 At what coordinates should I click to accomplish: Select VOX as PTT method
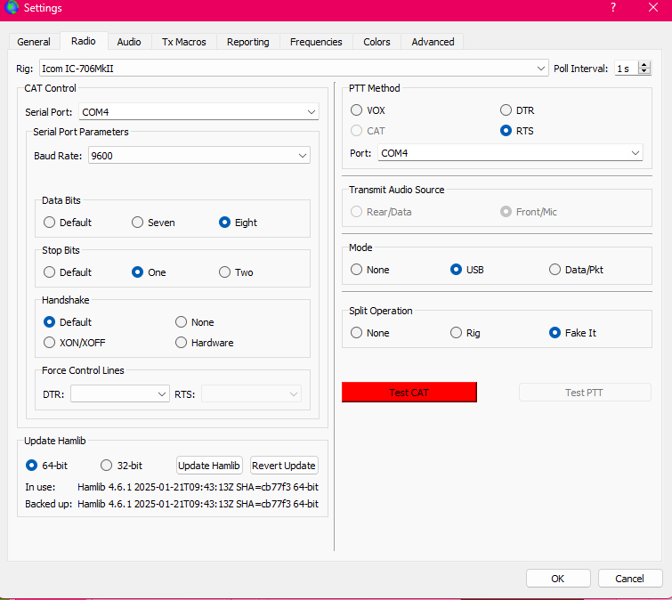pos(357,110)
